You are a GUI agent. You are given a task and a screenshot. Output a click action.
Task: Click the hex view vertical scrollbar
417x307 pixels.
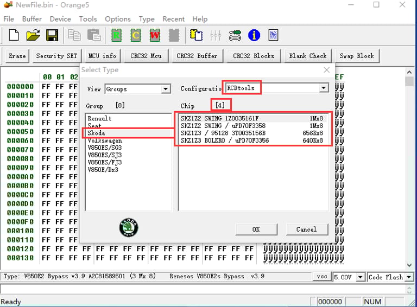pyautogui.click(x=409, y=163)
